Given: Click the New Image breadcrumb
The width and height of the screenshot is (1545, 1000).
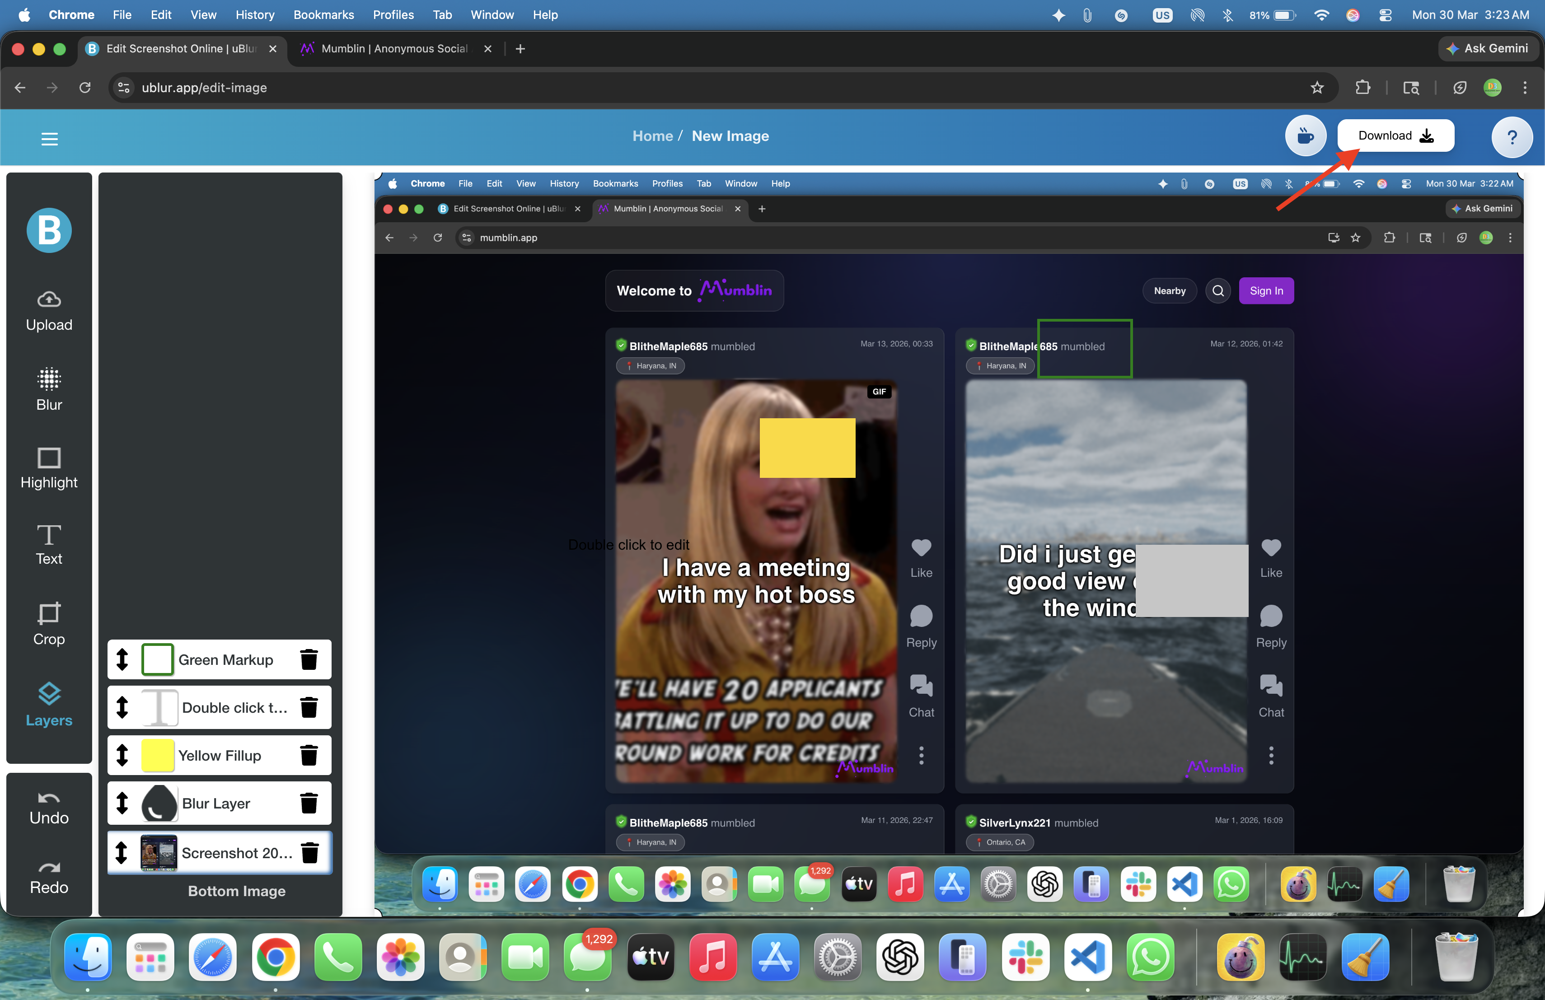Looking at the screenshot, I should point(730,136).
